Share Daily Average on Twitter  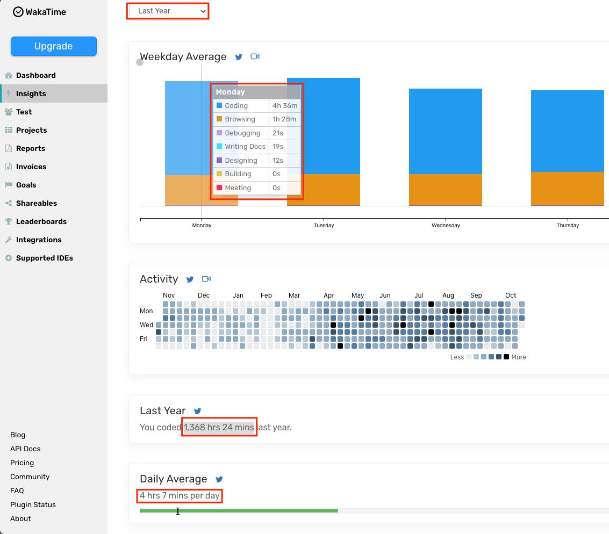tap(219, 479)
